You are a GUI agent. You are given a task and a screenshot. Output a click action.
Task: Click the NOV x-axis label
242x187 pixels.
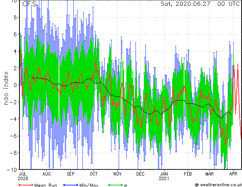[x=118, y=174]
